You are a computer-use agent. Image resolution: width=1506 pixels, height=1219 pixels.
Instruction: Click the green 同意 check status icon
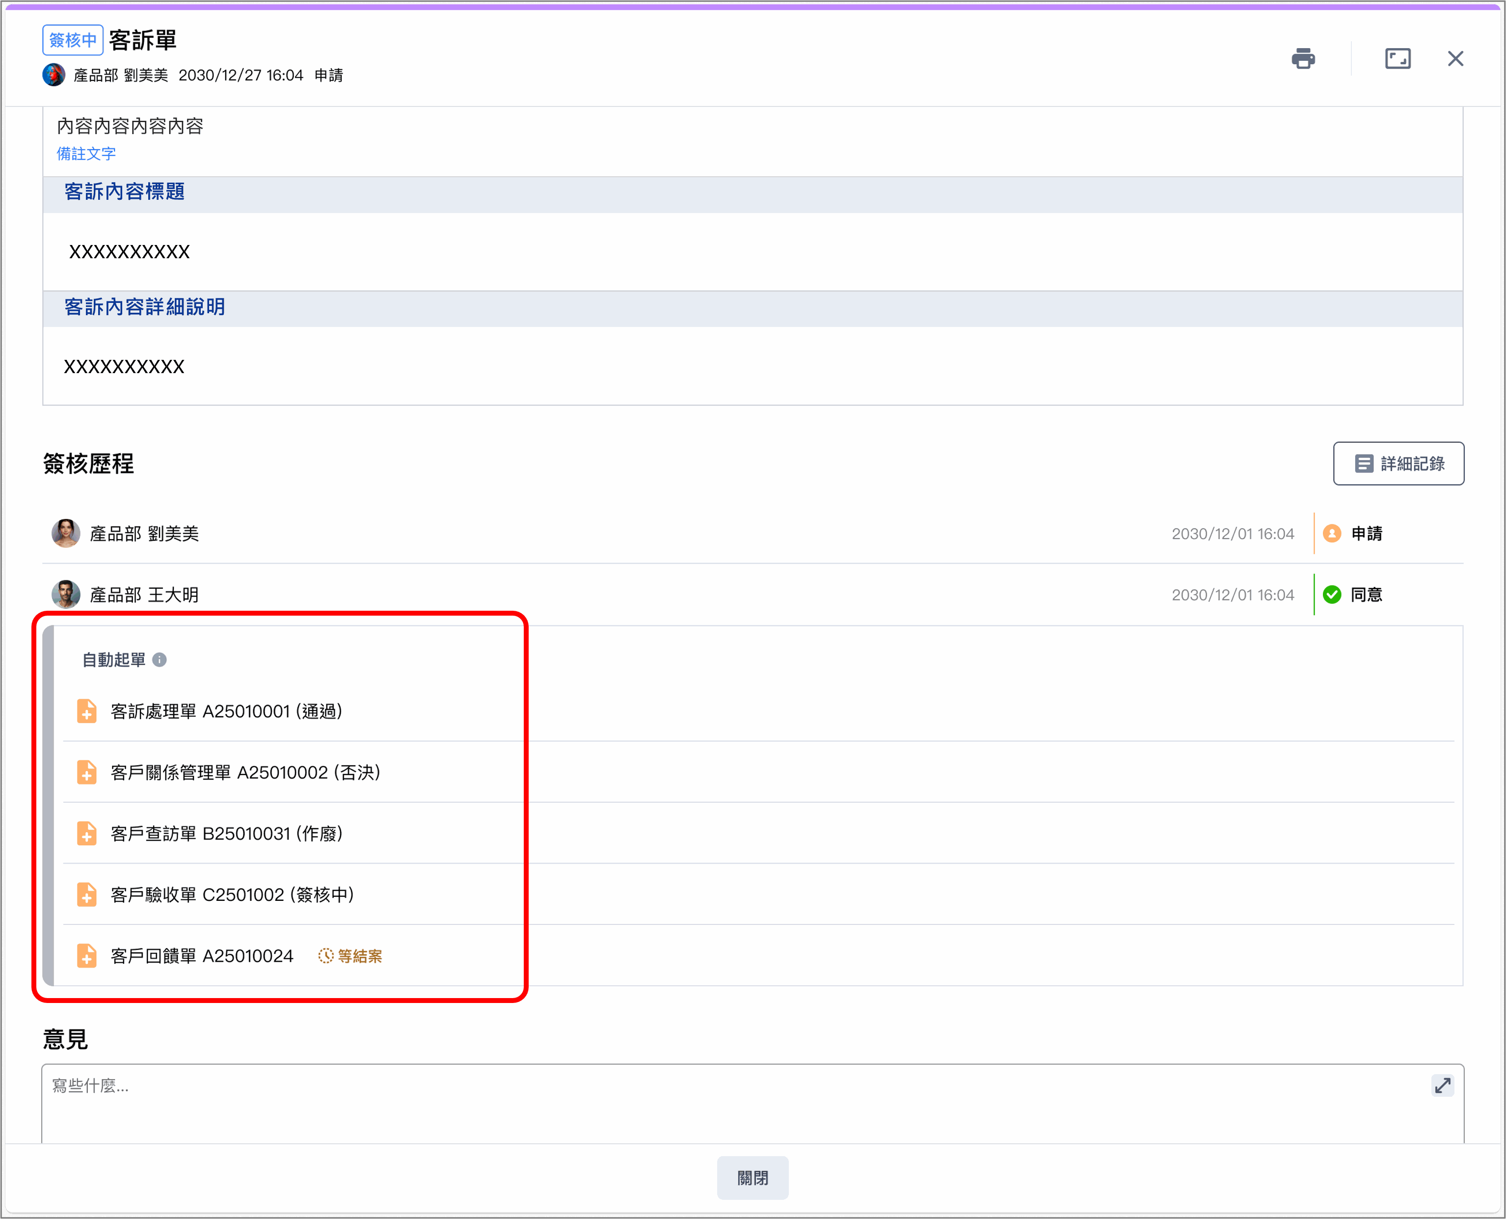click(1331, 595)
